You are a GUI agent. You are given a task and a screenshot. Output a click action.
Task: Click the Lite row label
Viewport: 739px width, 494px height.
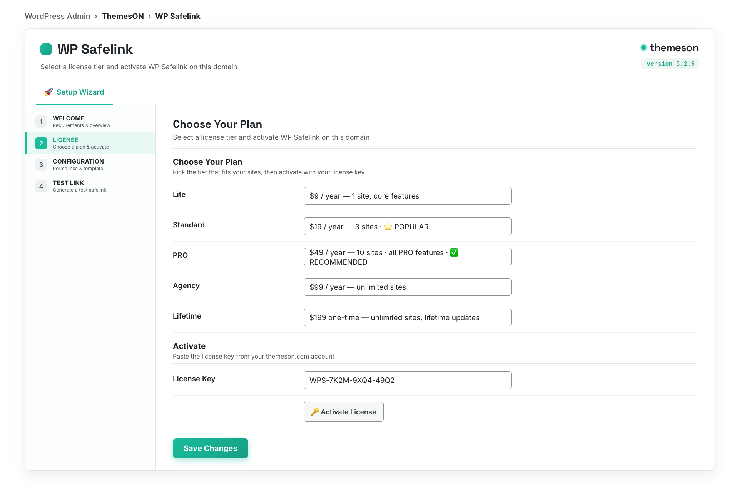point(179,195)
